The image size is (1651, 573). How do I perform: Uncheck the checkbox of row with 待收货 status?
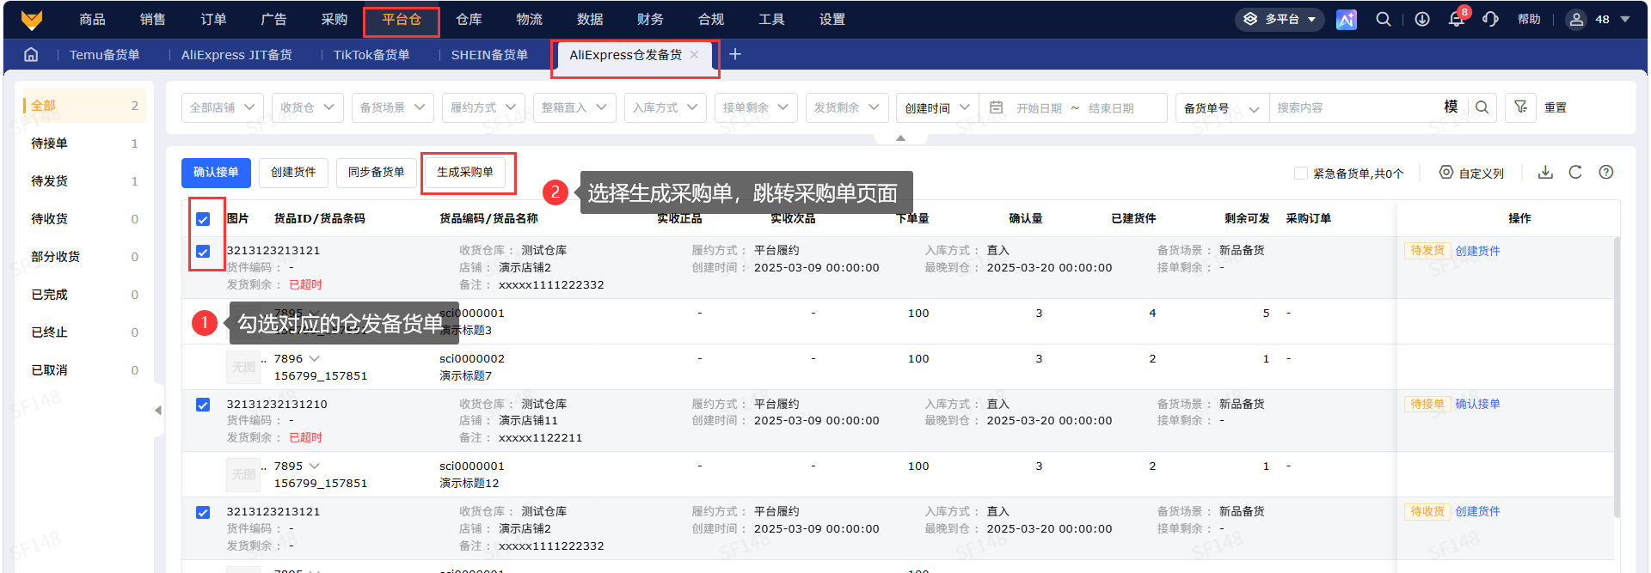coord(203,512)
